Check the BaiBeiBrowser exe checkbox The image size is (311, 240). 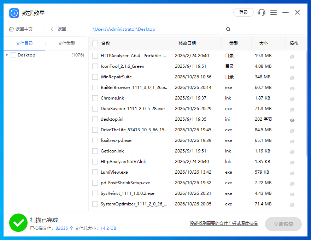pos(95,87)
